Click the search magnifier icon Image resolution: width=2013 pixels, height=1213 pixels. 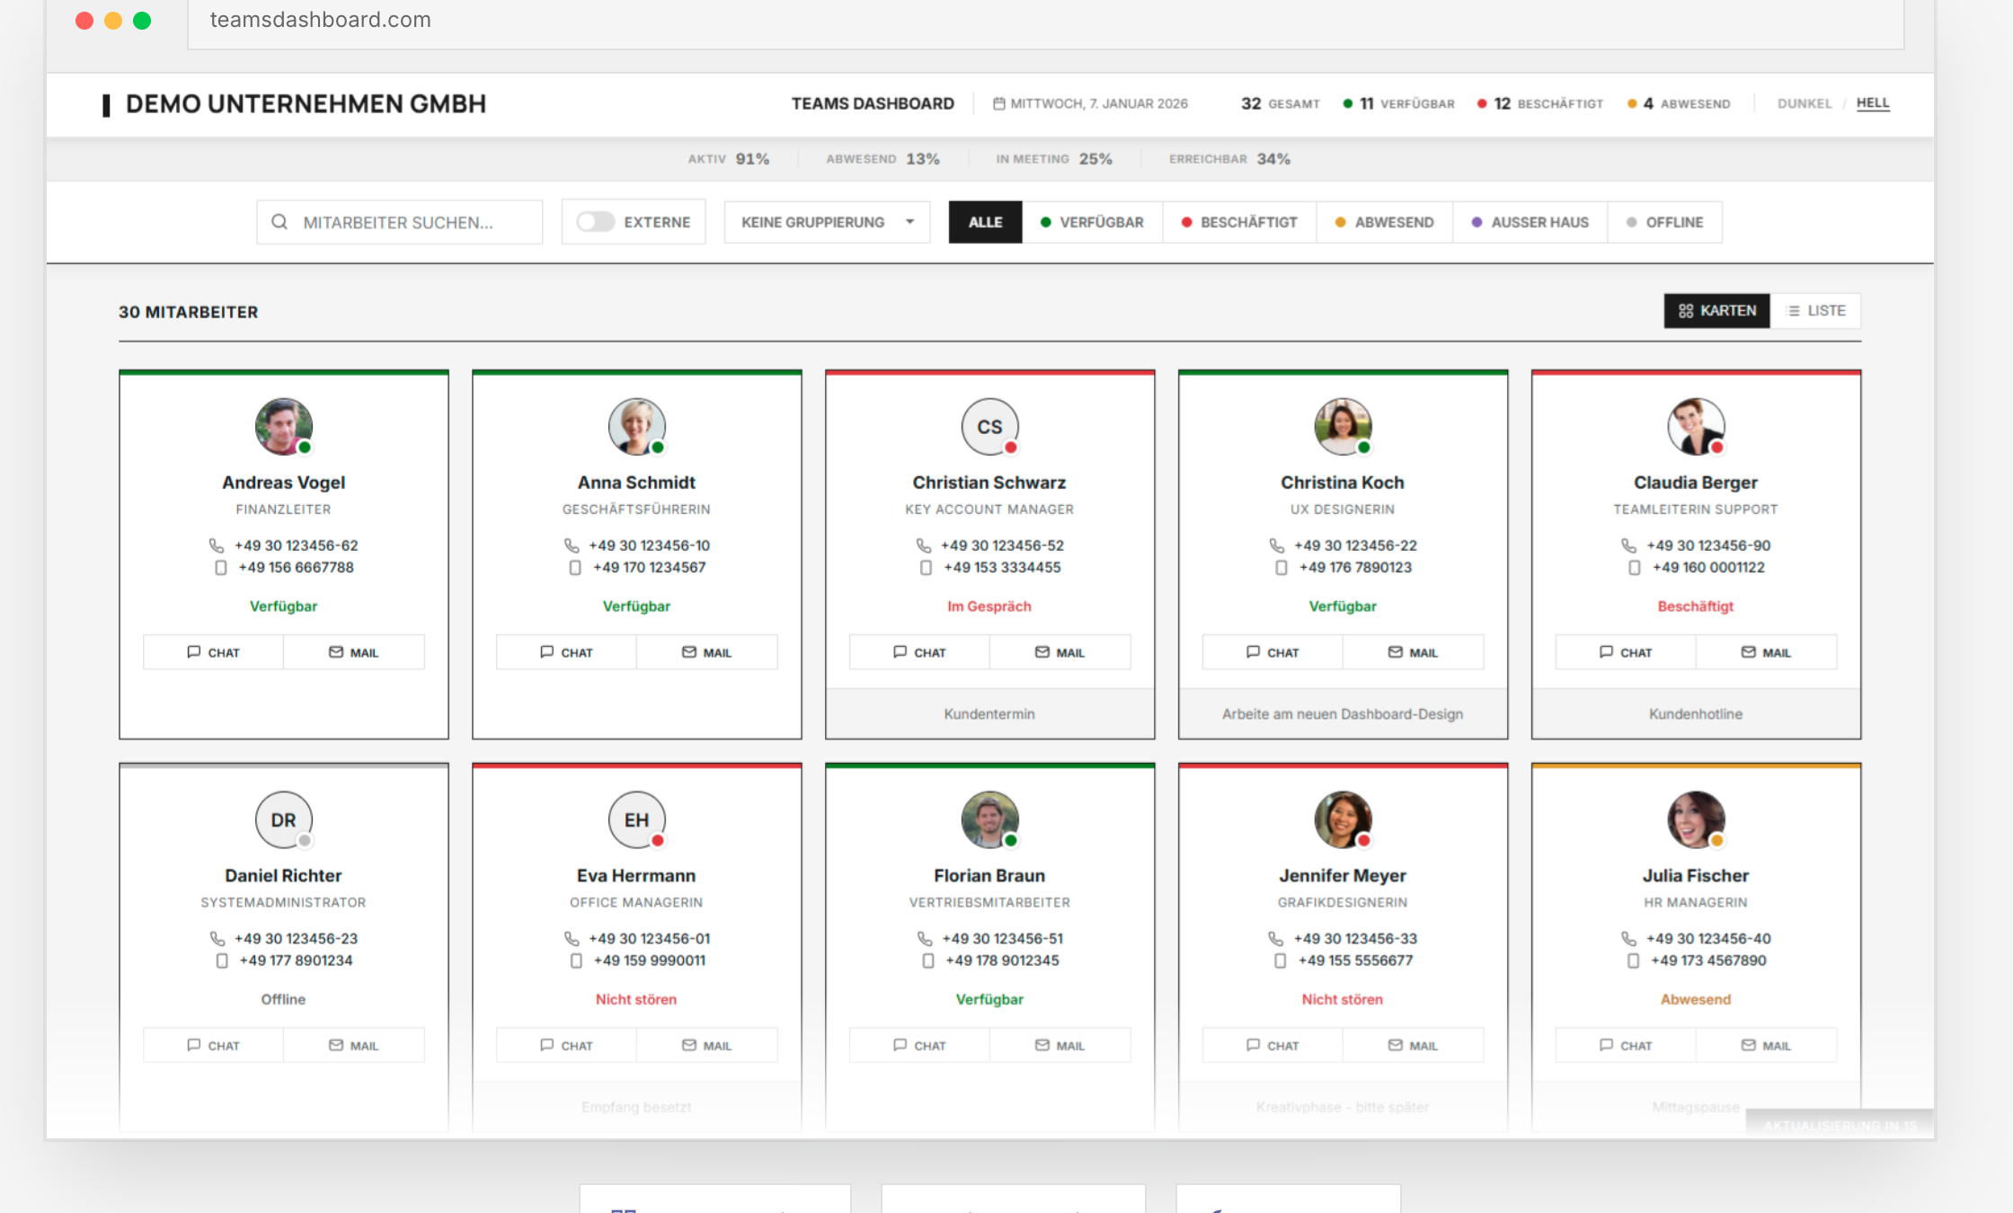[x=279, y=222]
